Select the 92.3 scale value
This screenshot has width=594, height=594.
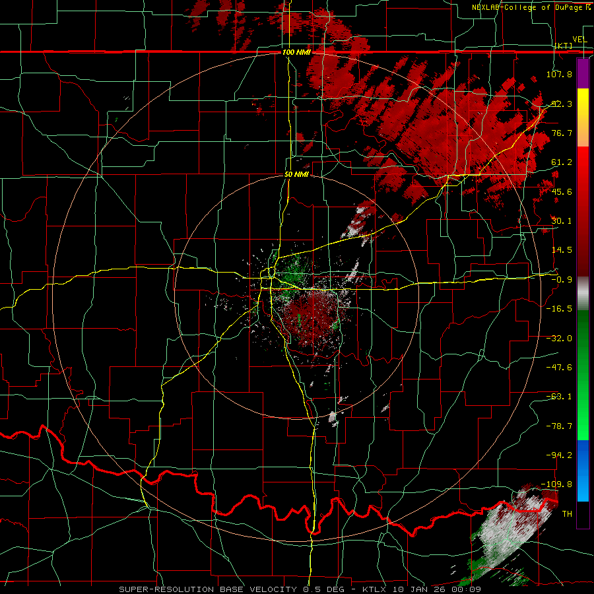point(562,104)
